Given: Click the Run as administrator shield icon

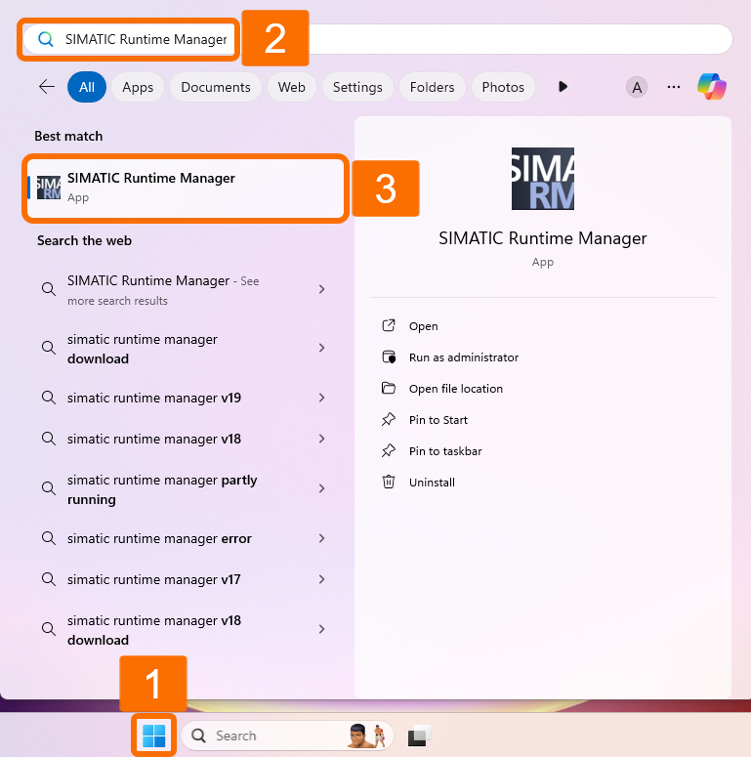Looking at the screenshot, I should [389, 357].
